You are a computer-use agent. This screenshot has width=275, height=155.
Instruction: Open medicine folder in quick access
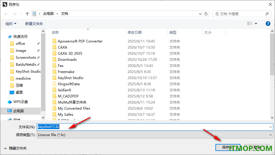click(23, 79)
